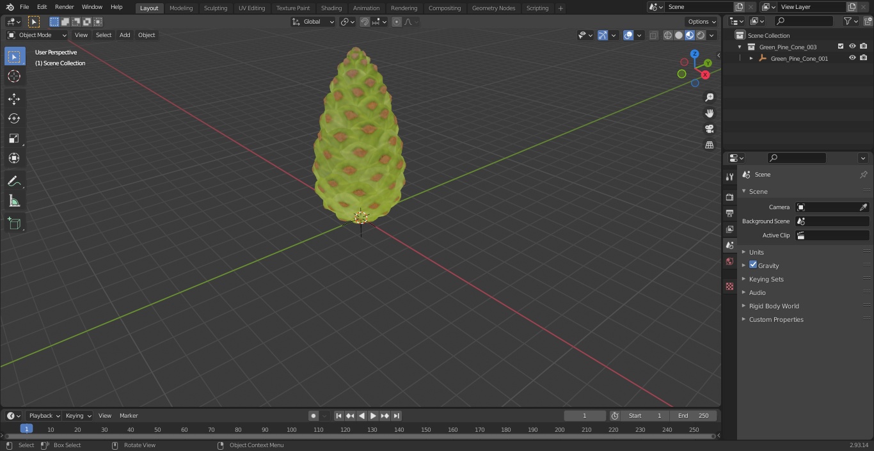The image size is (874, 451).
Task: Switch orthographic/perspective grid icon
Action: click(x=709, y=145)
